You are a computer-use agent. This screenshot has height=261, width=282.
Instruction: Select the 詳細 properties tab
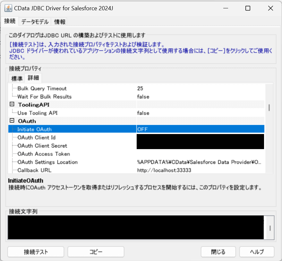(33, 78)
